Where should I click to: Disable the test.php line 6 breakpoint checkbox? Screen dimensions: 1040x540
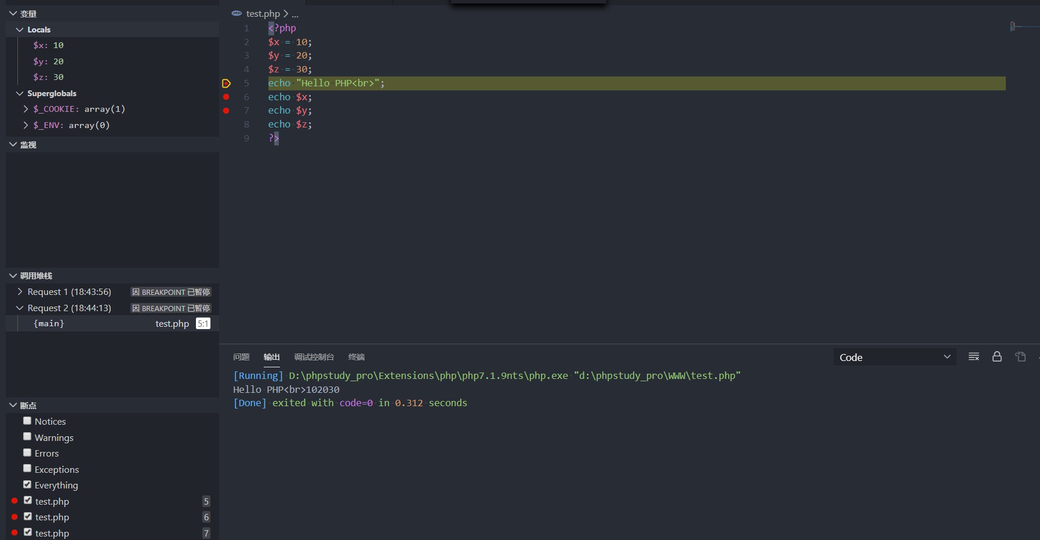point(28,516)
